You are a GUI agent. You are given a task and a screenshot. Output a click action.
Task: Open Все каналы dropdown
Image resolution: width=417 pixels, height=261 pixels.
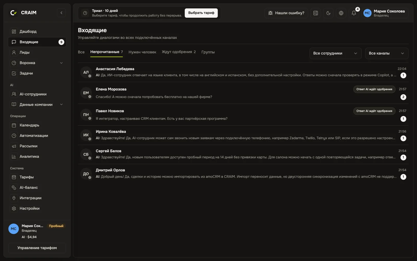387,53
